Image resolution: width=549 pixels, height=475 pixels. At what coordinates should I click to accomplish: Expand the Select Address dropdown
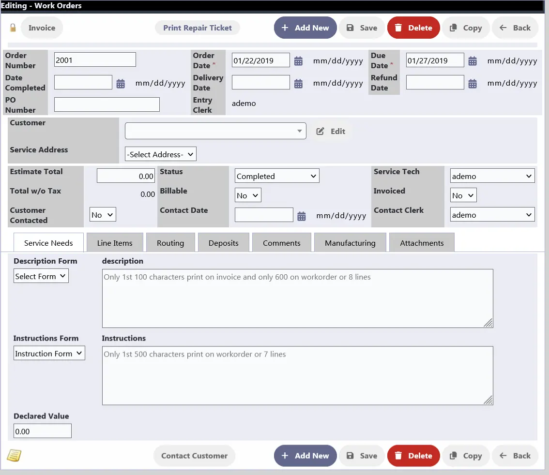(161, 154)
